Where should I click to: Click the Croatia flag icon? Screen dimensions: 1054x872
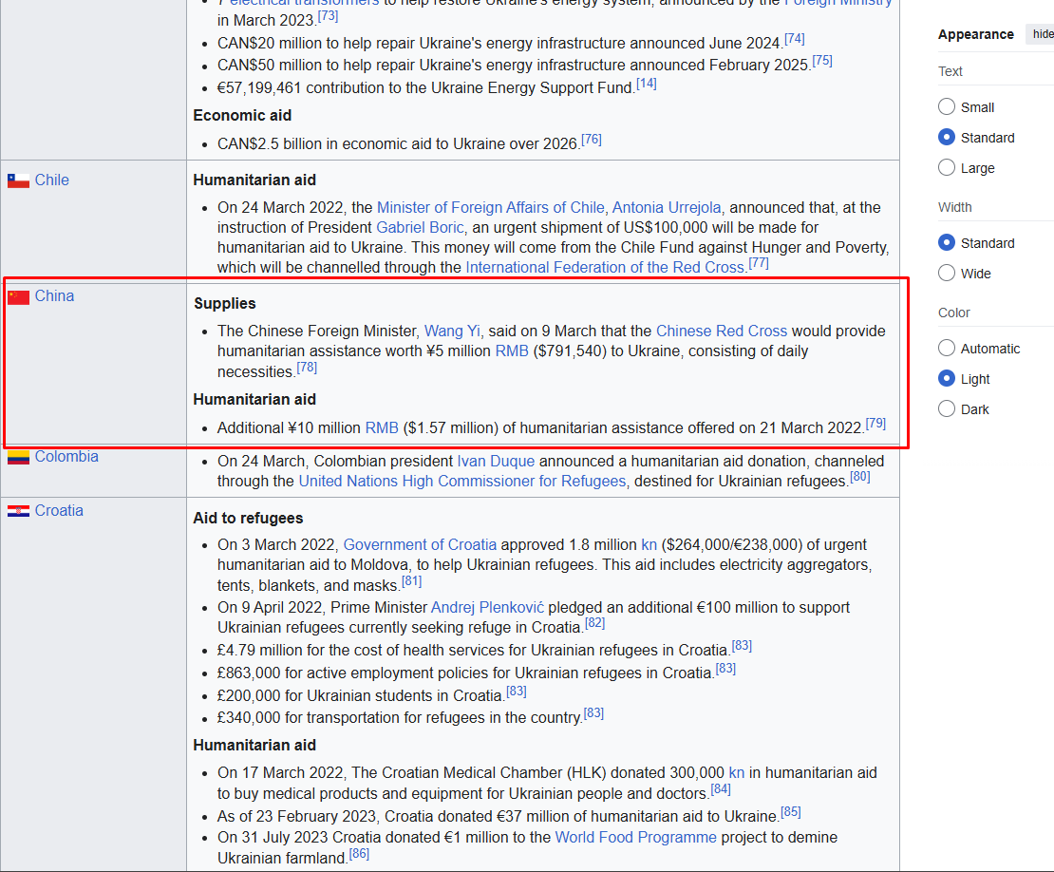tap(18, 511)
